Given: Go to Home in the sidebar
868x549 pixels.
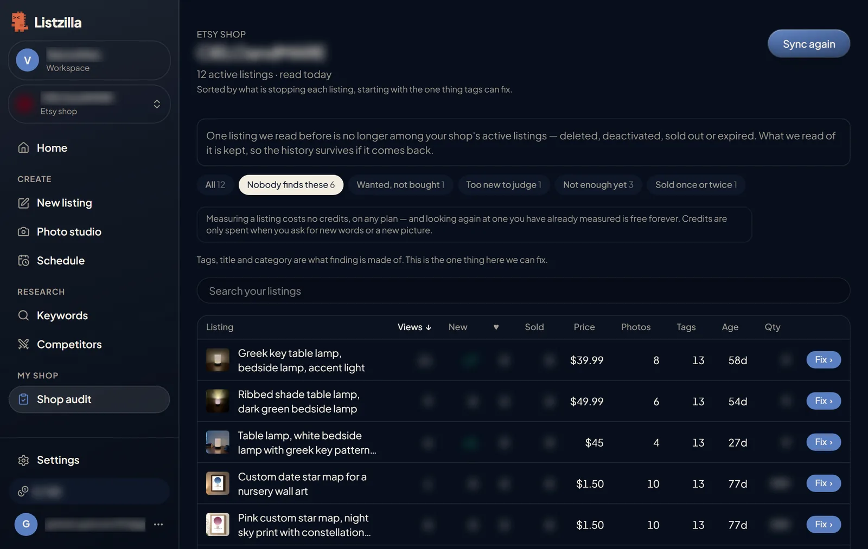Looking at the screenshot, I should point(89,148).
